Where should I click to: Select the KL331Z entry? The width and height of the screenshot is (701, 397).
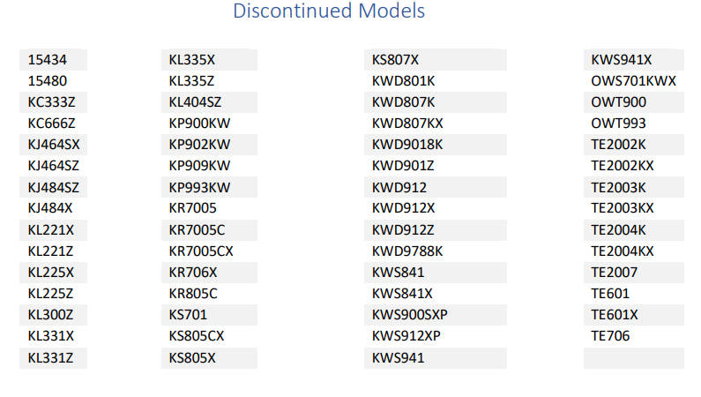point(51,357)
